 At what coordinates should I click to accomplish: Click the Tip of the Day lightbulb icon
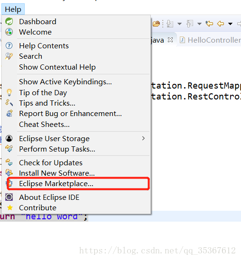pos(9,92)
